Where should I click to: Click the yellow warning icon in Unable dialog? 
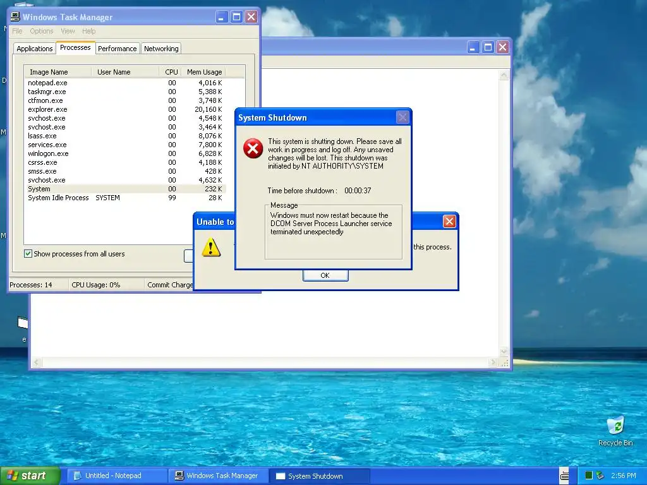(211, 248)
